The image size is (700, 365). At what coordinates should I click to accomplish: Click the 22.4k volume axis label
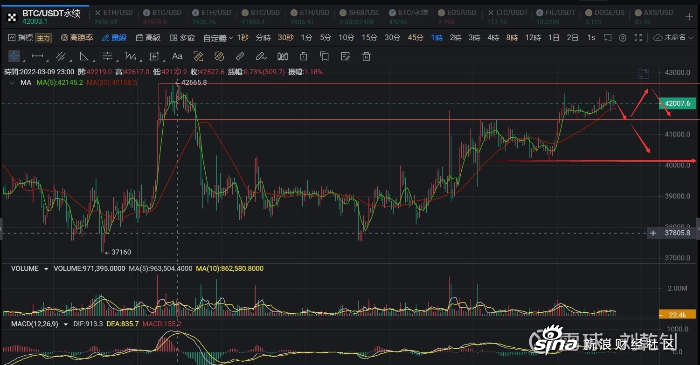[677, 315]
